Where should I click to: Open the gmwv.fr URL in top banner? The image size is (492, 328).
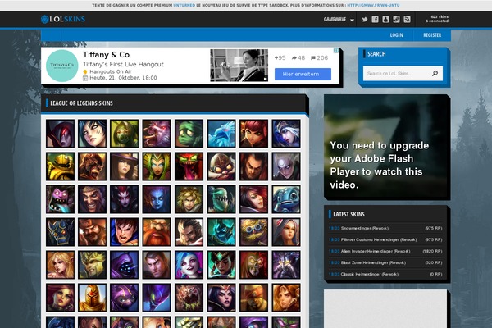[373, 6]
